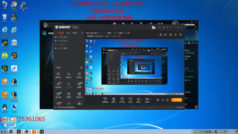The height and width of the screenshot is (134, 238).
Task: Click the unlock padlock icon above preview
Action: 165,35
